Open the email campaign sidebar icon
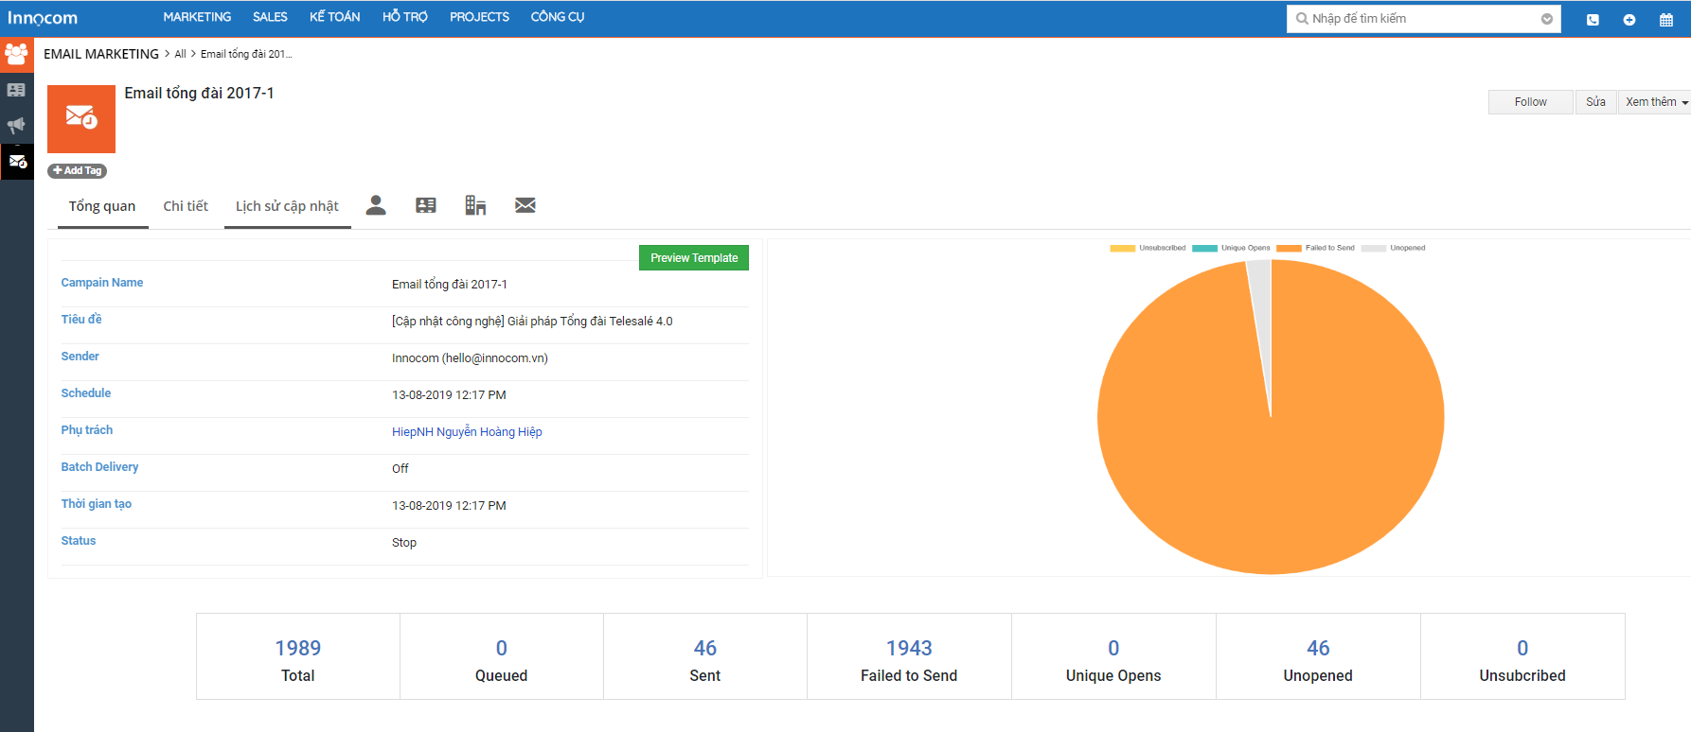1691x732 pixels. point(17,162)
